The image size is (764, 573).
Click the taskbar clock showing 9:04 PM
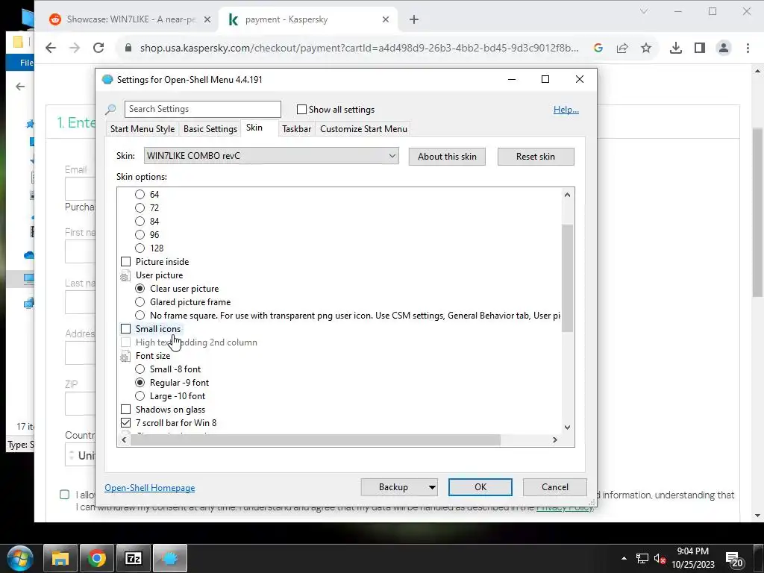[x=693, y=558]
